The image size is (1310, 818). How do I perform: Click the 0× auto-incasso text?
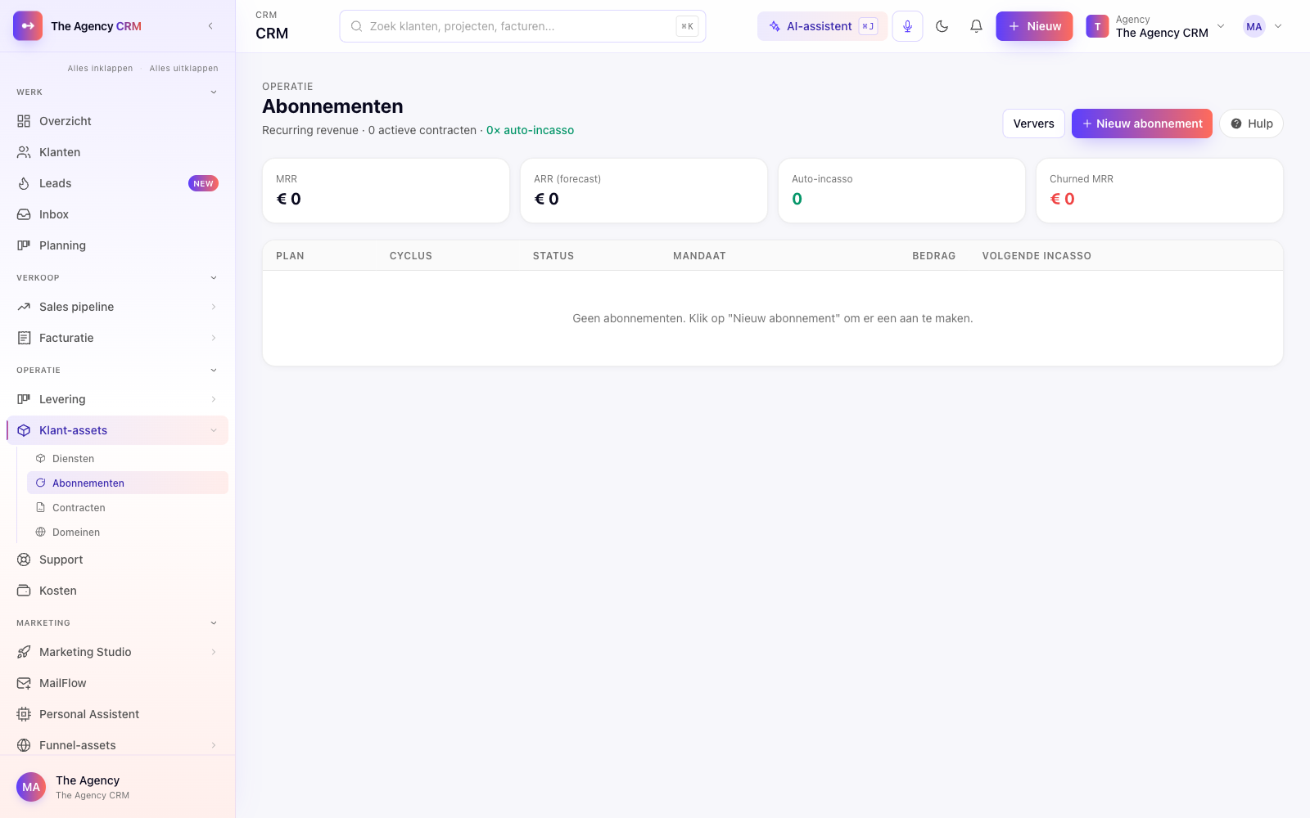pyautogui.click(x=530, y=130)
